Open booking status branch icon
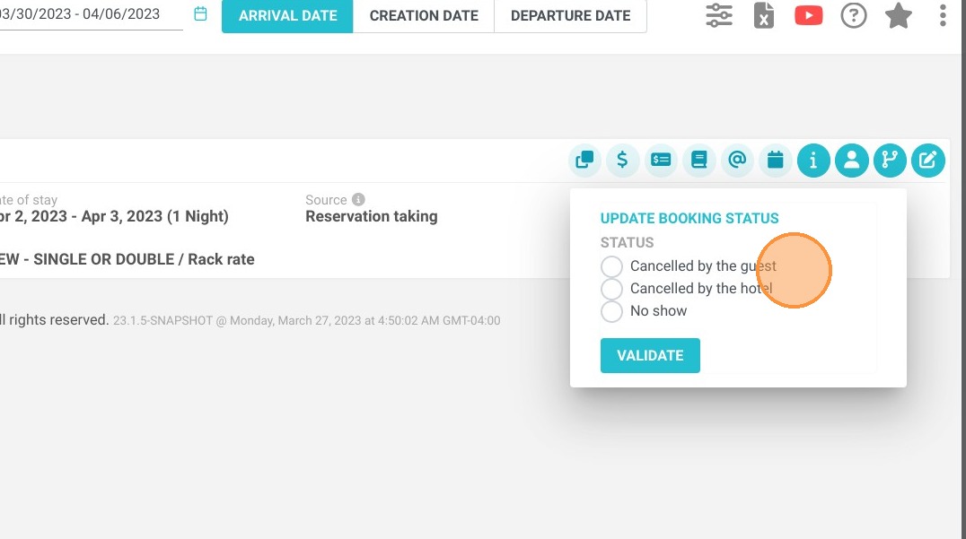Viewport: 966px width, 539px height. click(x=890, y=160)
